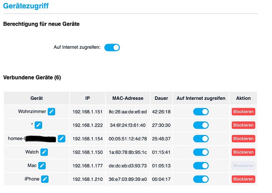Image resolution: width=272 pixels, height=193 pixels.
Task: Toggle internet access for new devices
Action: coord(112,48)
